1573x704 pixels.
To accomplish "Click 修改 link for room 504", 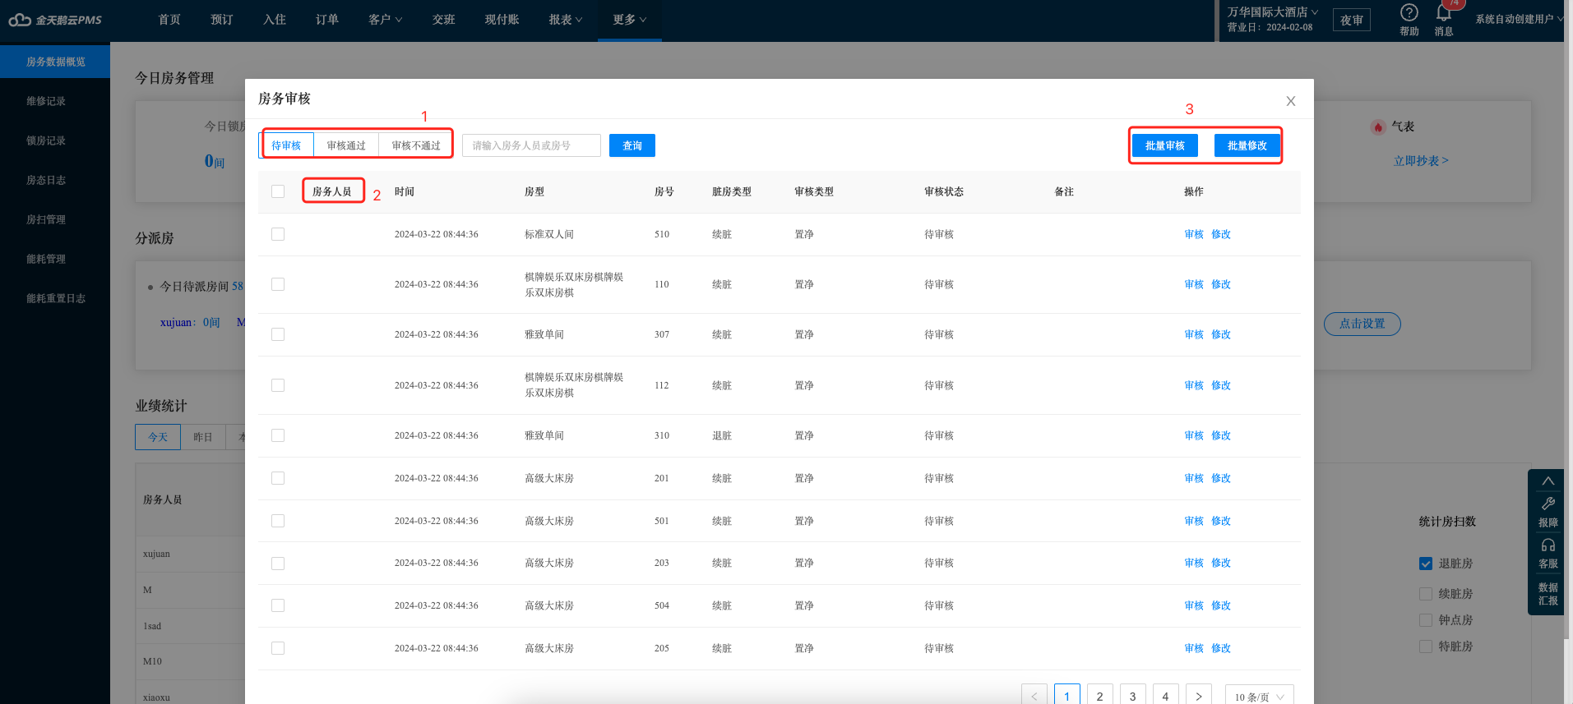I will coord(1221,605).
